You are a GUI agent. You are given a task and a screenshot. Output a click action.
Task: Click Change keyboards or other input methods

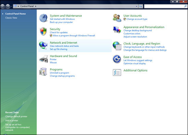pos(144,47)
